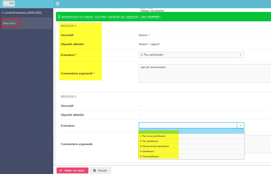Choose '3- Moyennement satisfaisant' option
This screenshot has height=174, width=271.
(x=191, y=146)
